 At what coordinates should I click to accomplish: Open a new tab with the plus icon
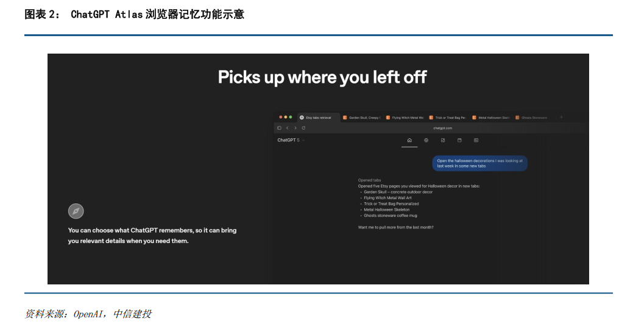click(x=561, y=118)
